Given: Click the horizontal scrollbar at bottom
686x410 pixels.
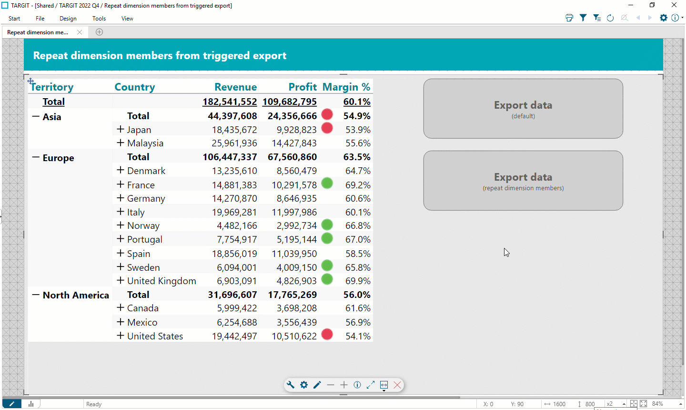Looking at the screenshot, I should pyautogui.click(x=231, y=397).
